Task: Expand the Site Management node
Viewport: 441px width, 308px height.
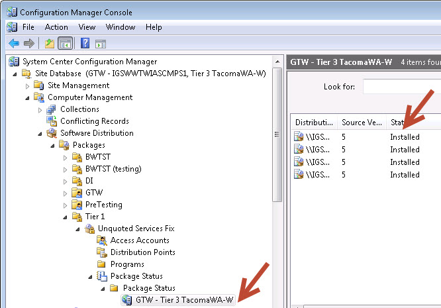Action: point(28,86)
